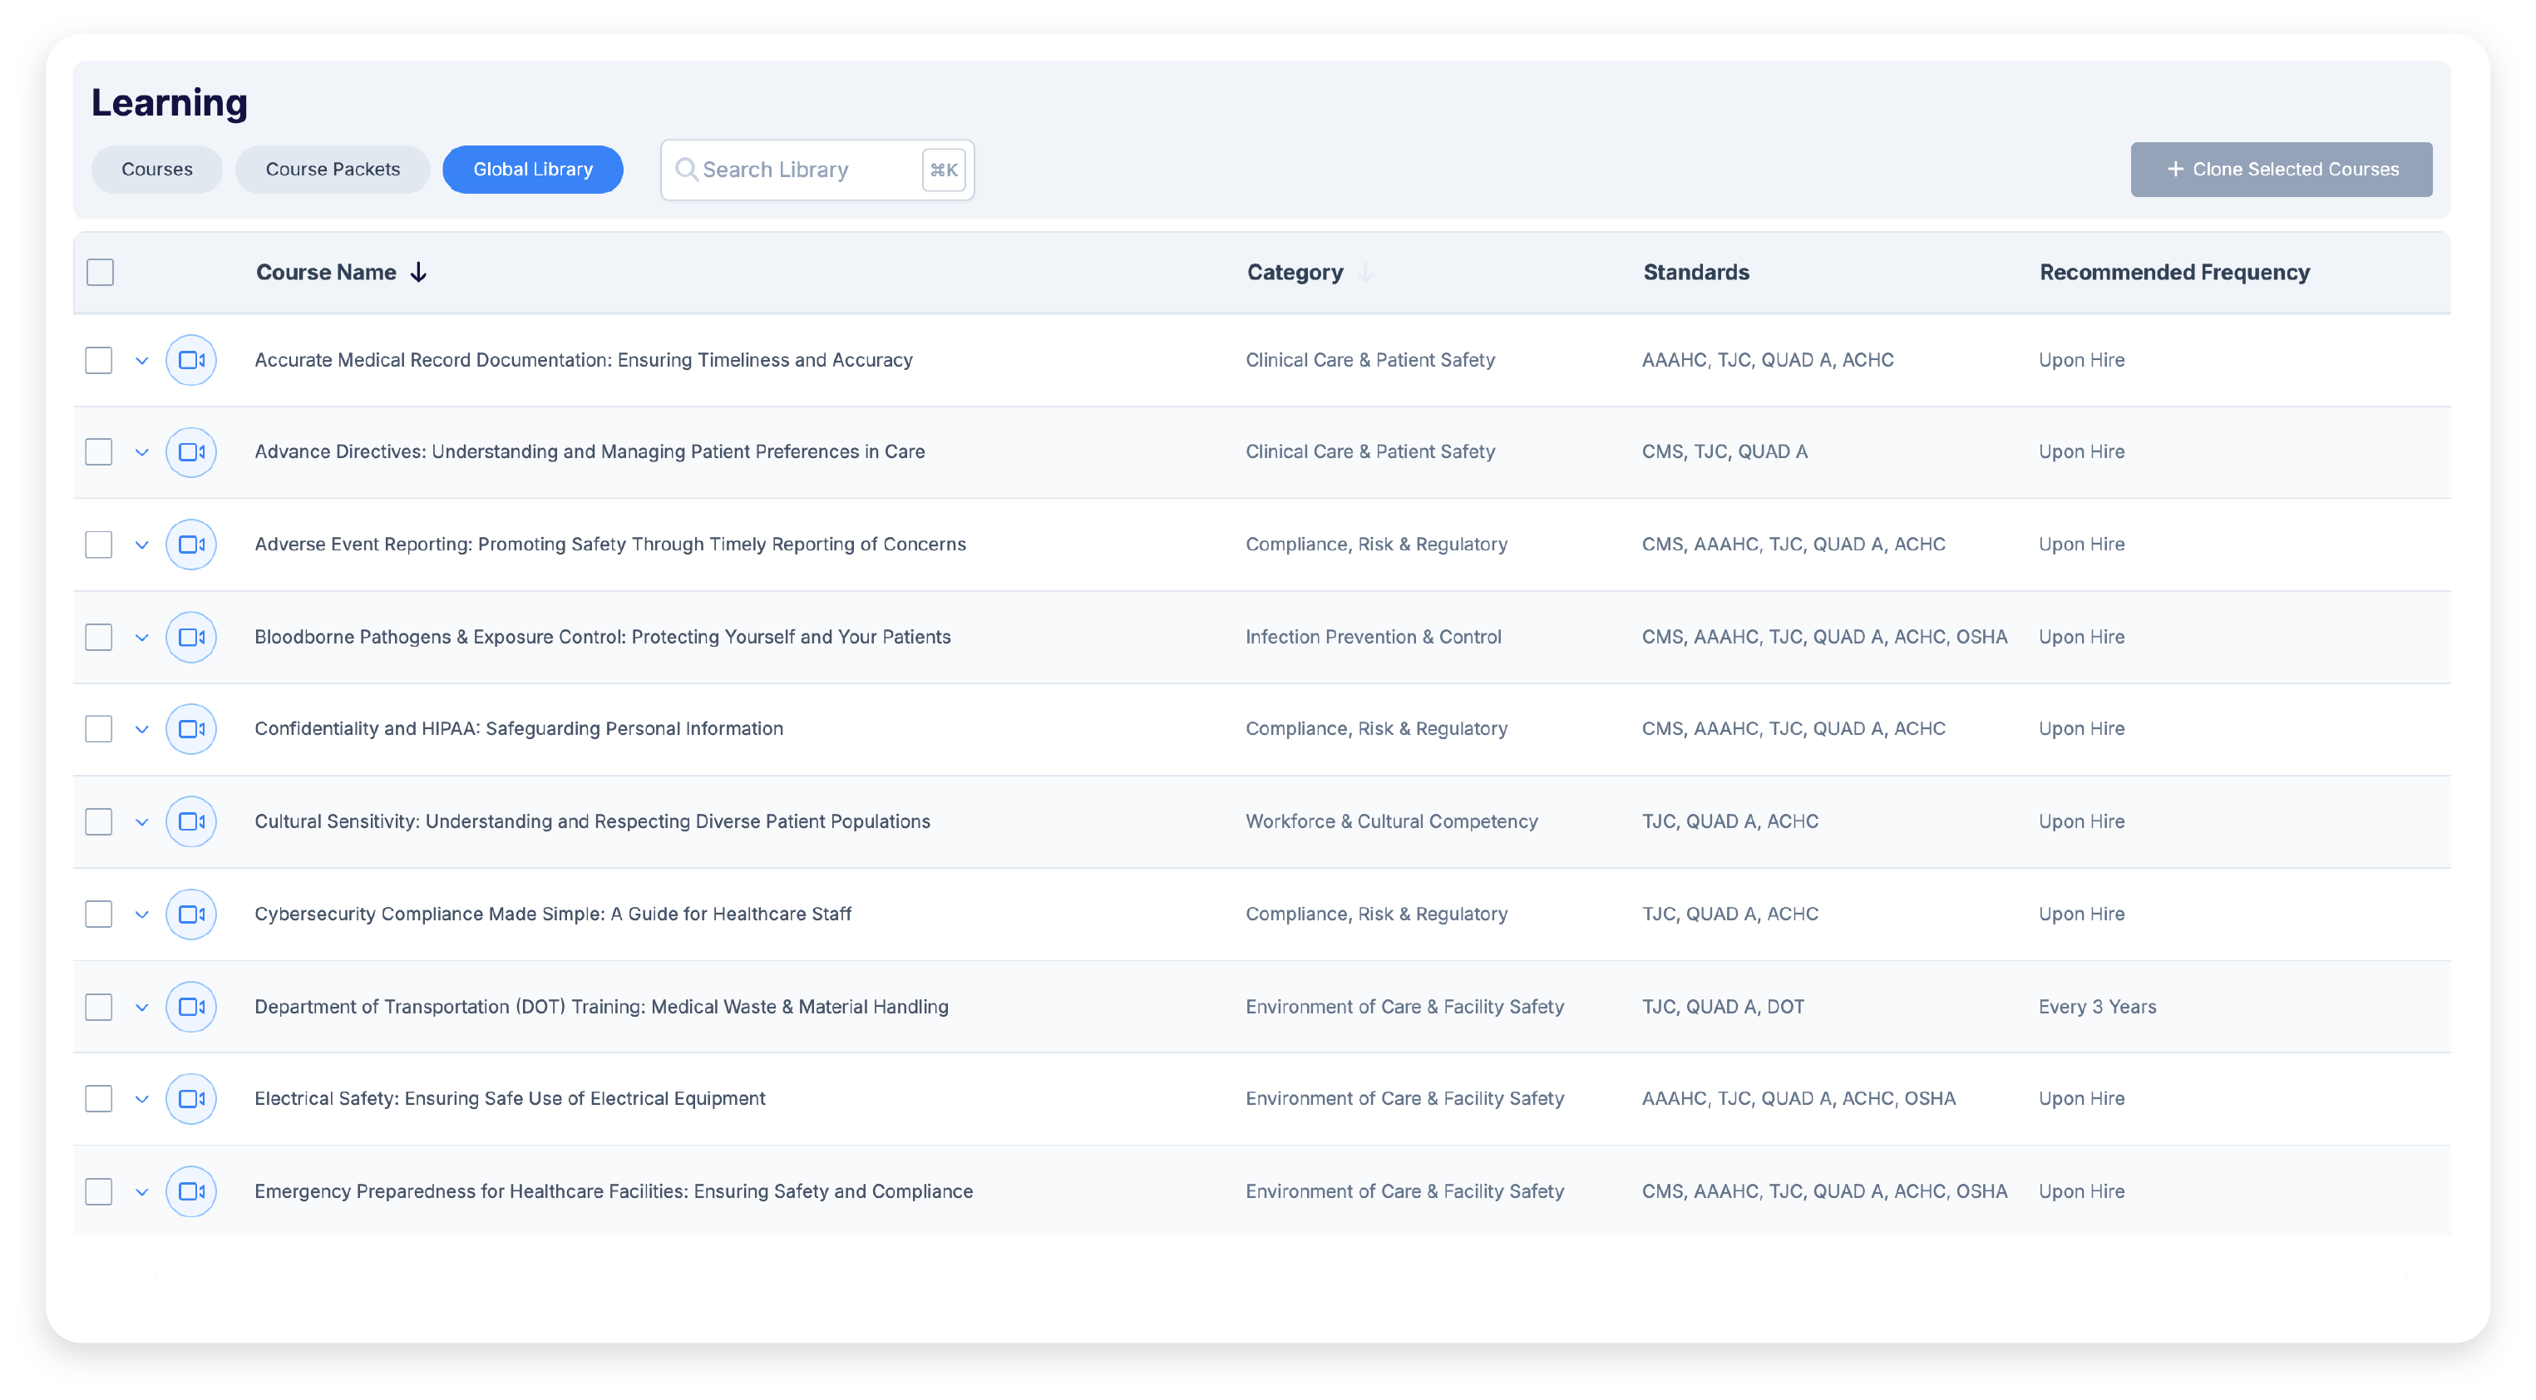Click the Category column sort arrow
2536x1400 pixels.
pyautogui.click(x=1364, y=273)
